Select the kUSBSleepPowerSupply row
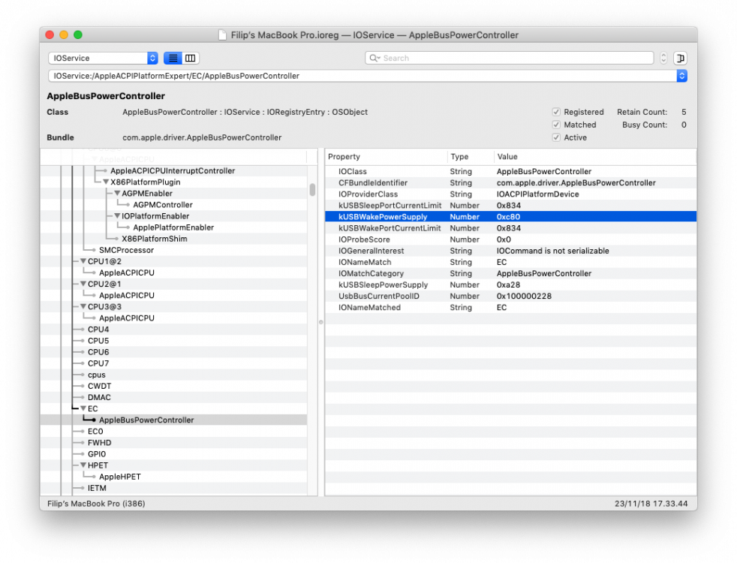737x563 pixels. coord(510,285)
